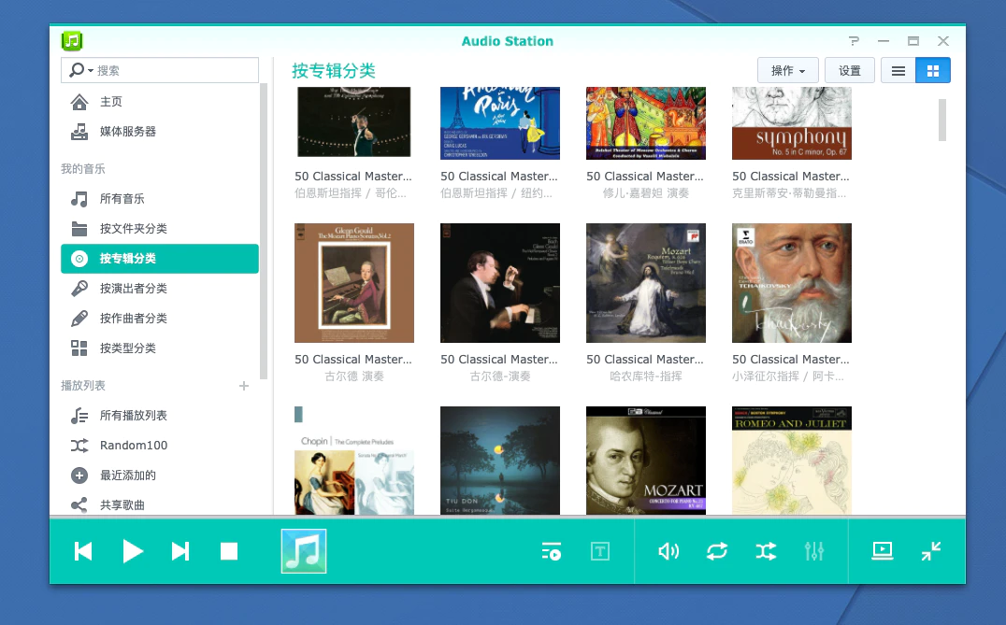The width and height of the screenshot is (1006, 625).
Task: Stop playback with the square button
Action: click(x=229, y=551)
